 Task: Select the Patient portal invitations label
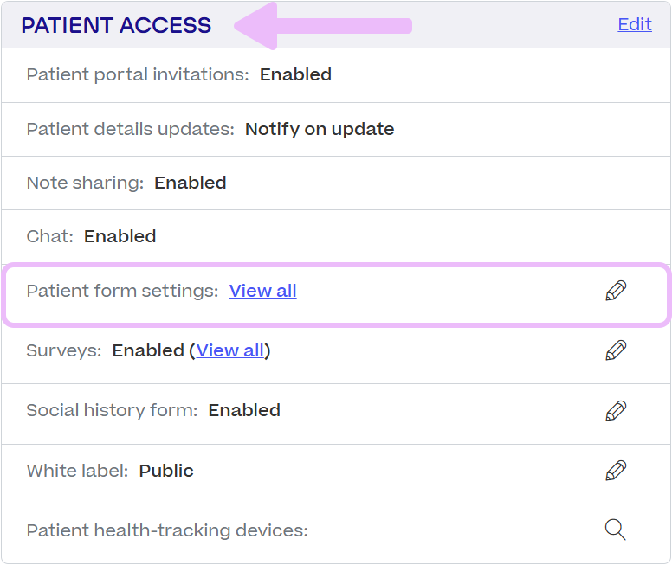pyautogui.click(x=138, y=74)
